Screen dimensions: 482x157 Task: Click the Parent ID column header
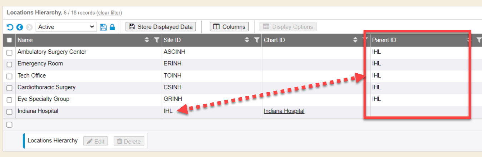pyautogui.click(x=384, y=40)
